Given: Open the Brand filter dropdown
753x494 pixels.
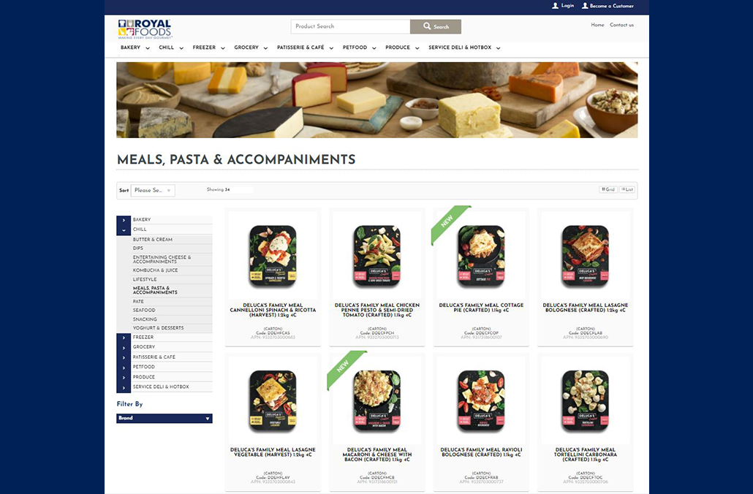Looking at the screenshot, I should 164,418.
